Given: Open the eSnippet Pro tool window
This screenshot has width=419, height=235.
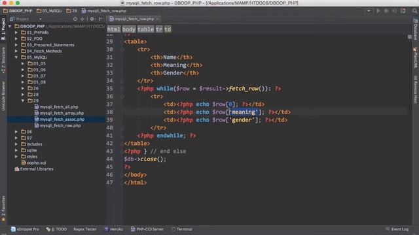Looking at the screenshot, I should coord(25,229).
